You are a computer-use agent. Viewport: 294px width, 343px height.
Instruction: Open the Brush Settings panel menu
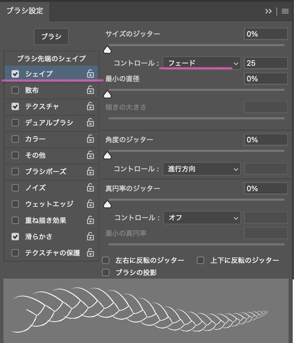285,11
